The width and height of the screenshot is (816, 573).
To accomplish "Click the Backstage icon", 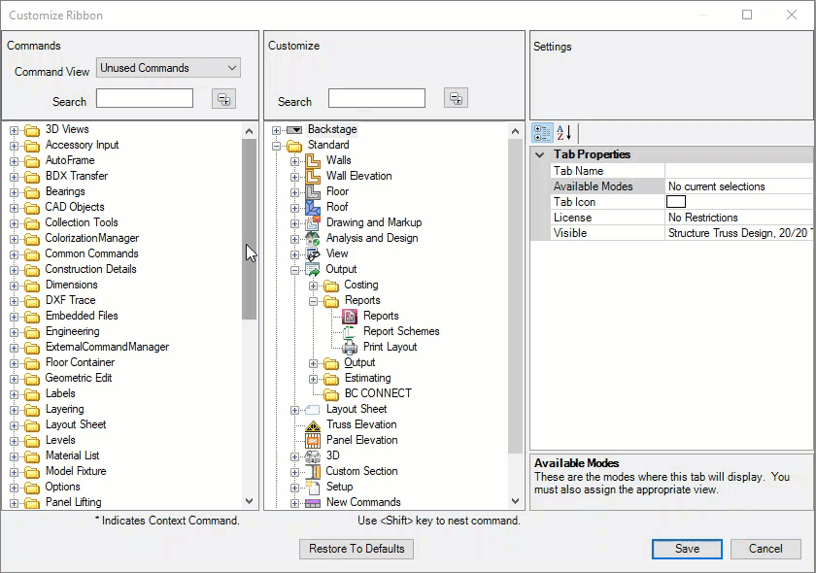I will (294, 129).
